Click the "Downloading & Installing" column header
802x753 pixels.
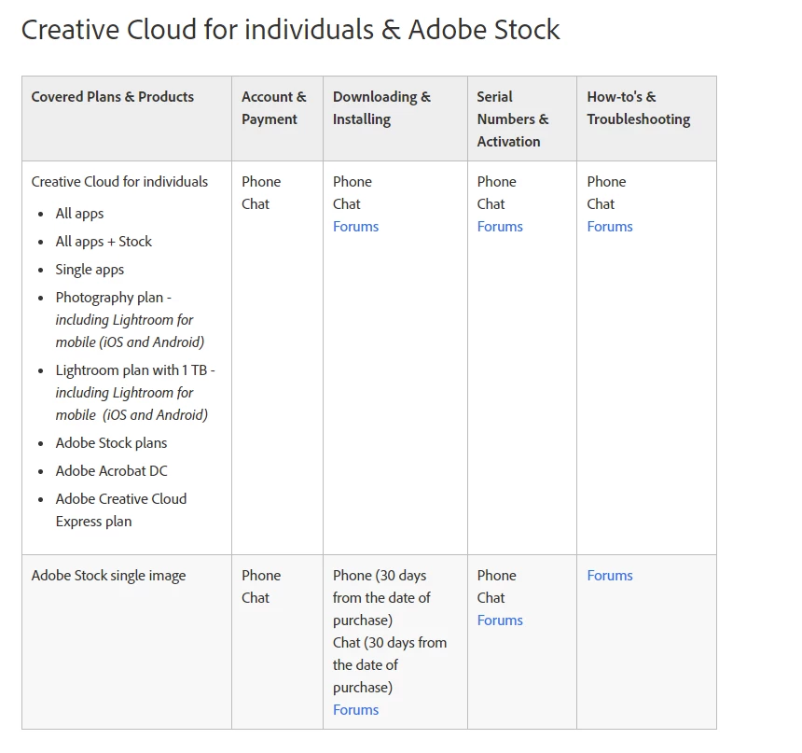(381, 108)
